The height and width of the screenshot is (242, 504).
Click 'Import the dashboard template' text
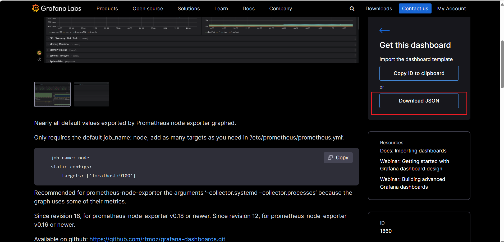(x=416, y=59)
